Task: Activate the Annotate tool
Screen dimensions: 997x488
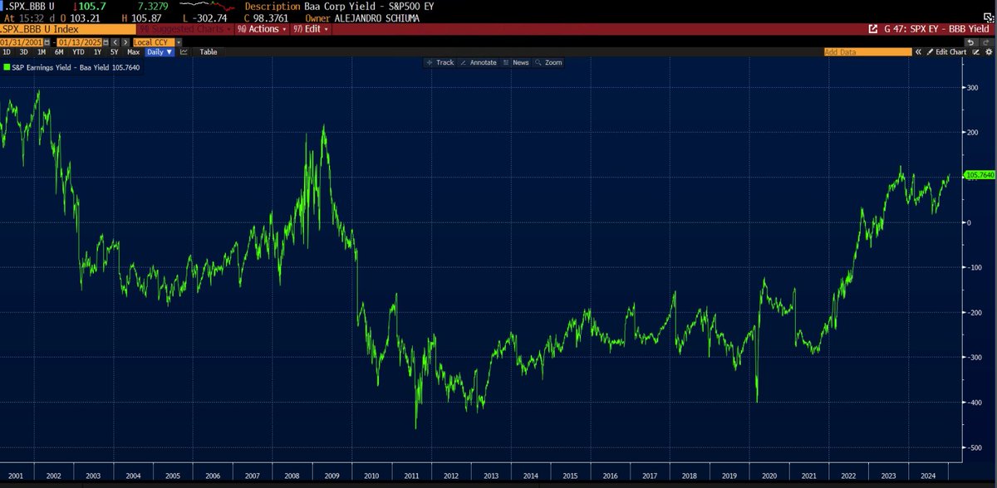Action: pos(478,62)
